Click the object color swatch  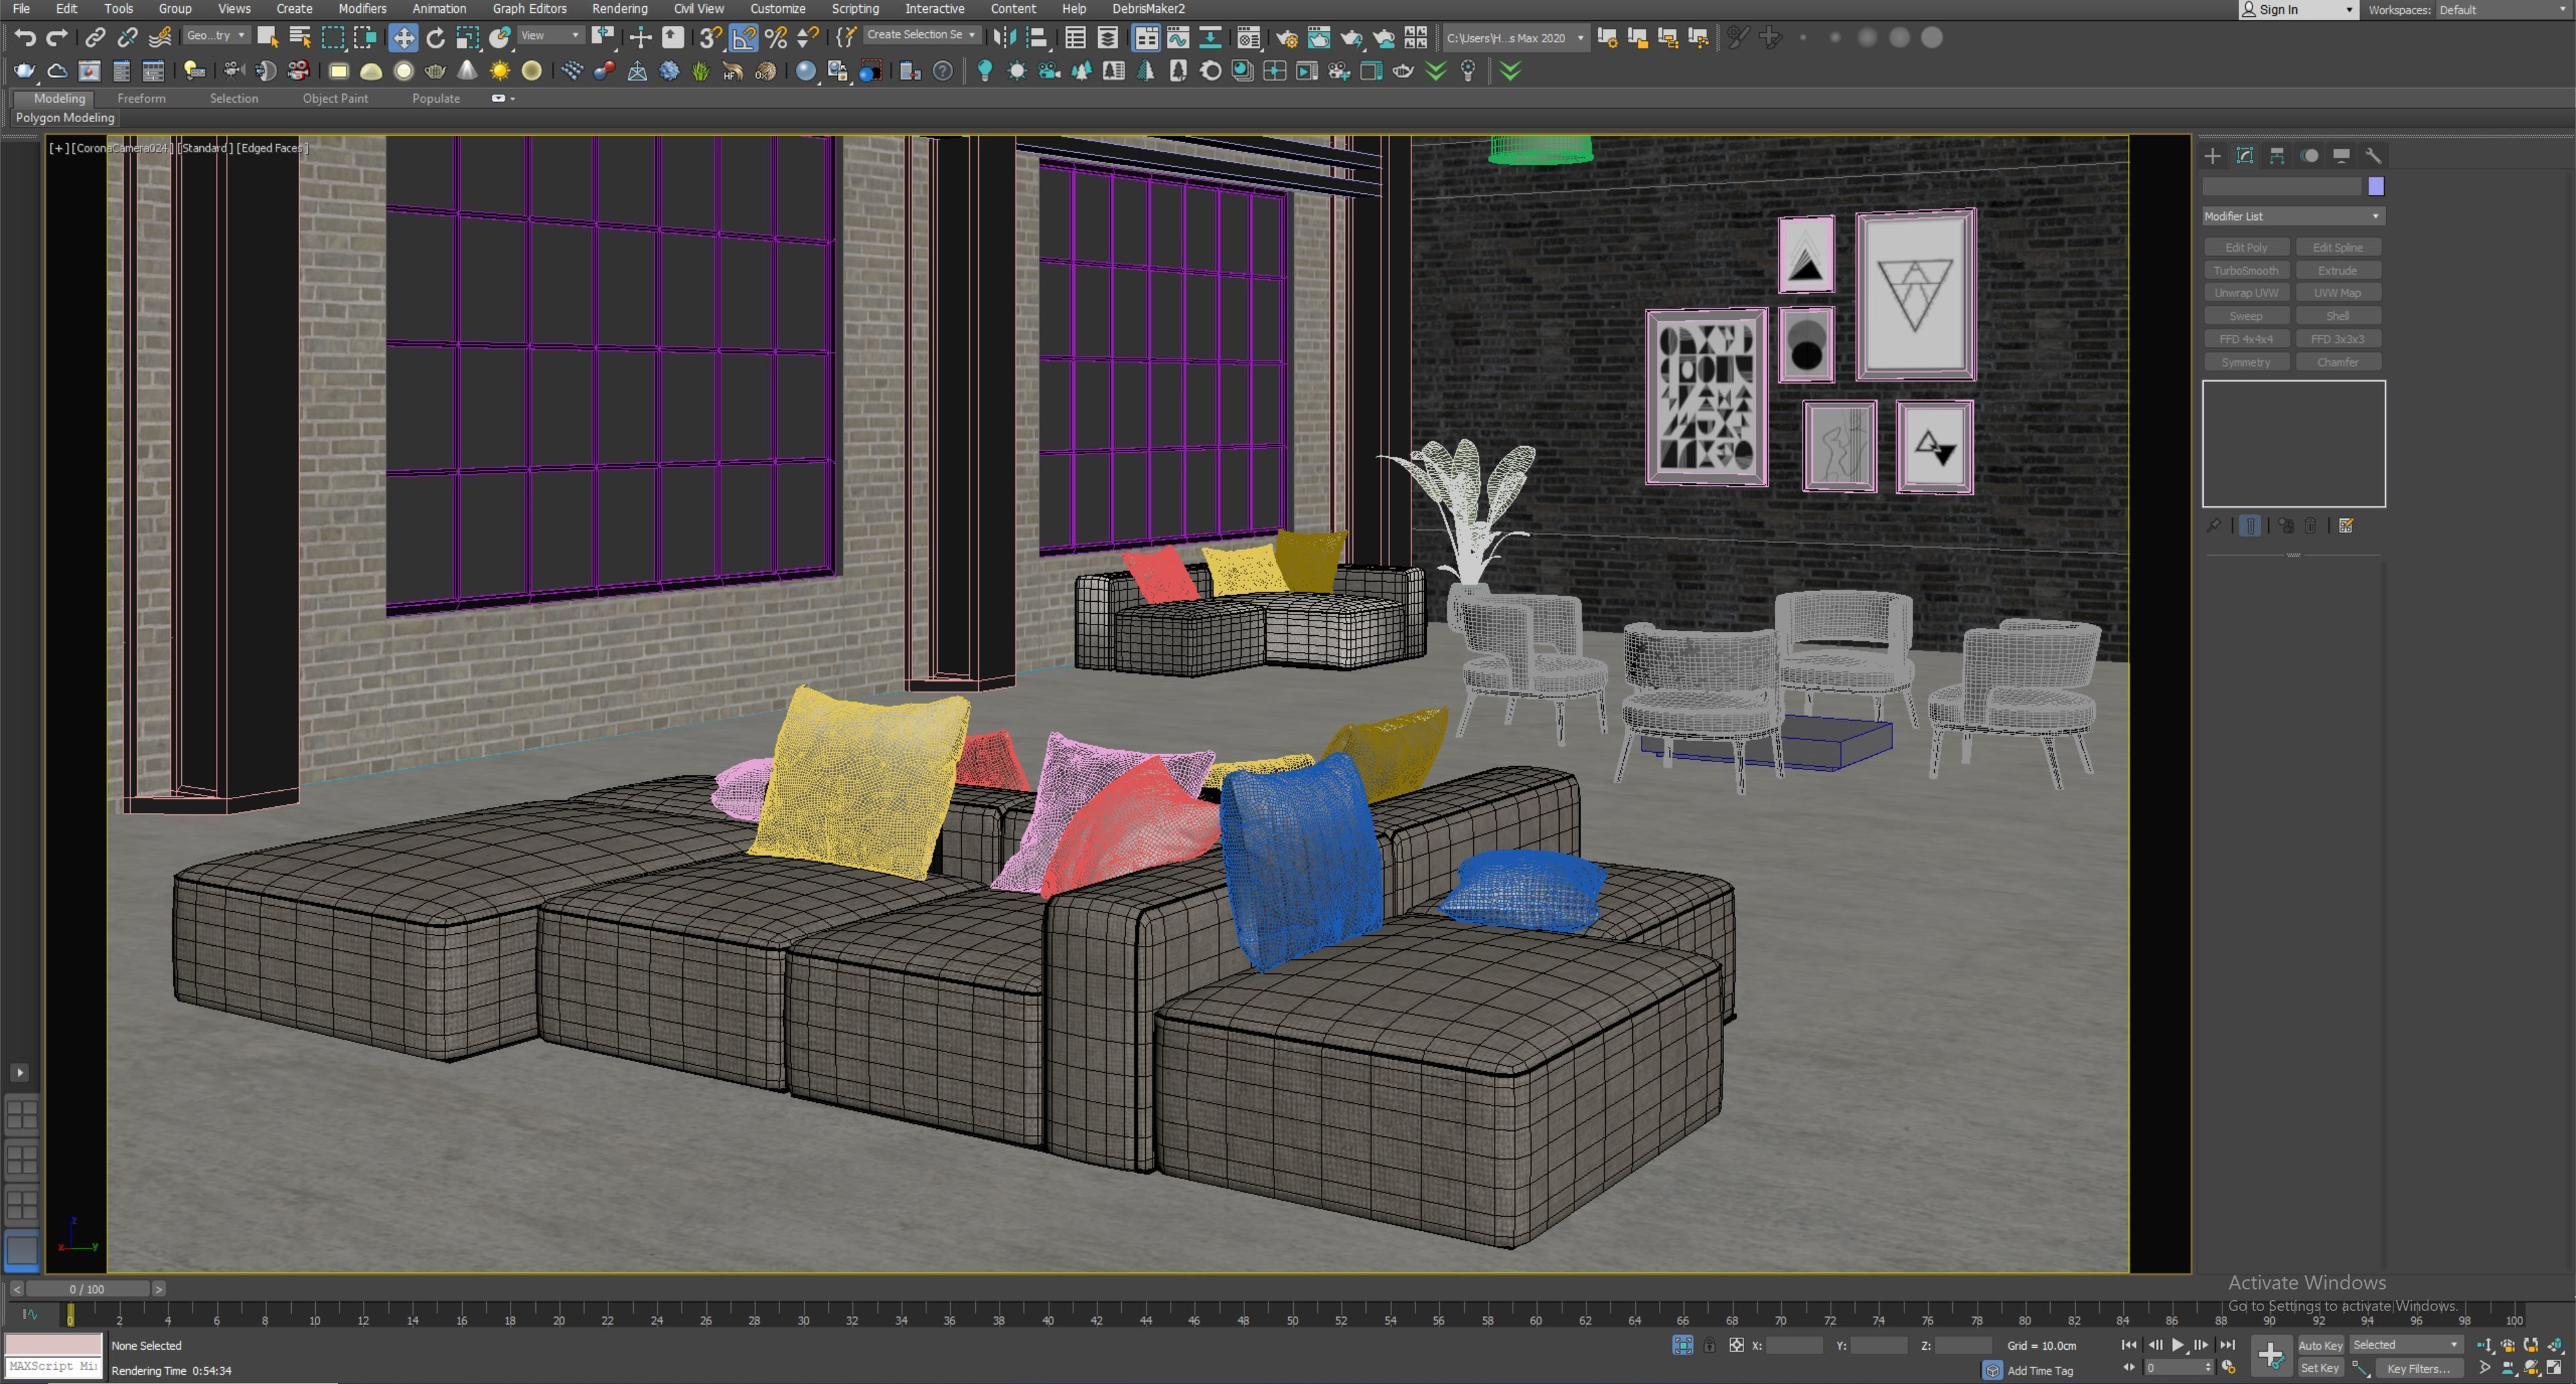(2376, 186)
